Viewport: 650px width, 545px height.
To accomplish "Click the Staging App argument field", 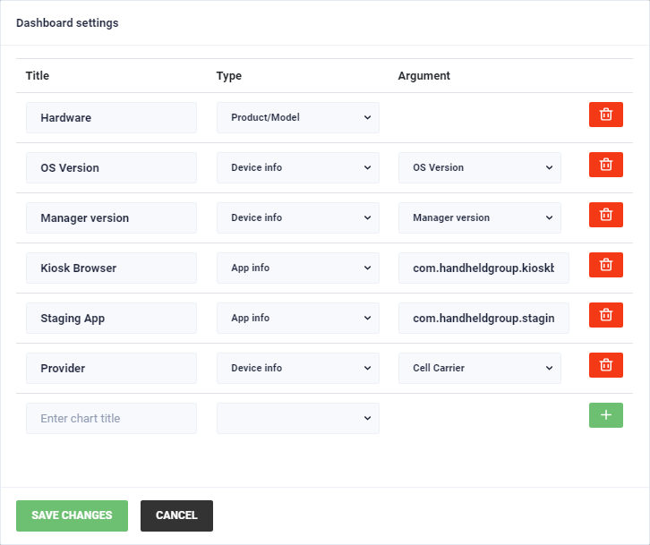I will point(483,318).
